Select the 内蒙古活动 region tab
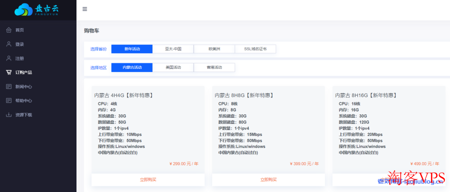Image resolution: width=450 pixels, height=192 pixels. tap(132, 68)
